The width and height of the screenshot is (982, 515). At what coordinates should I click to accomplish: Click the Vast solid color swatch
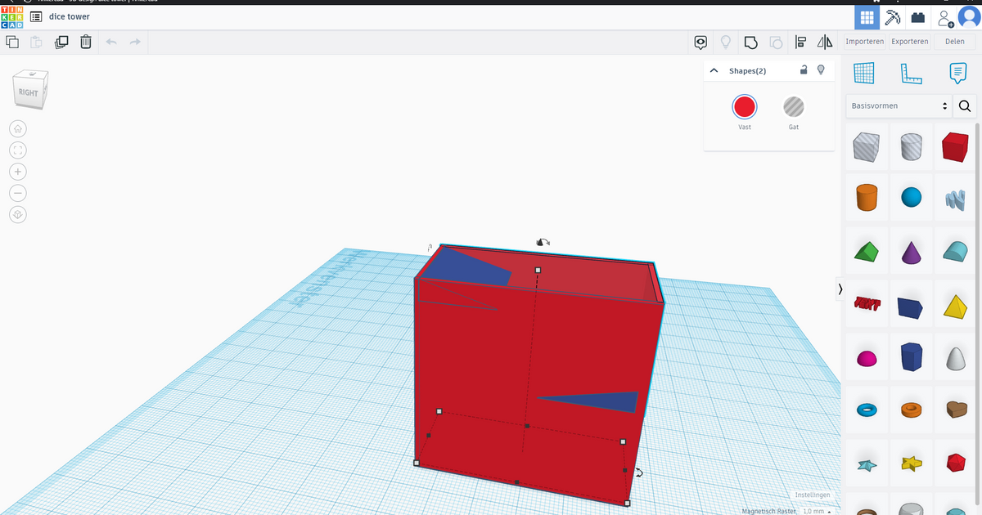pos(745,106)
